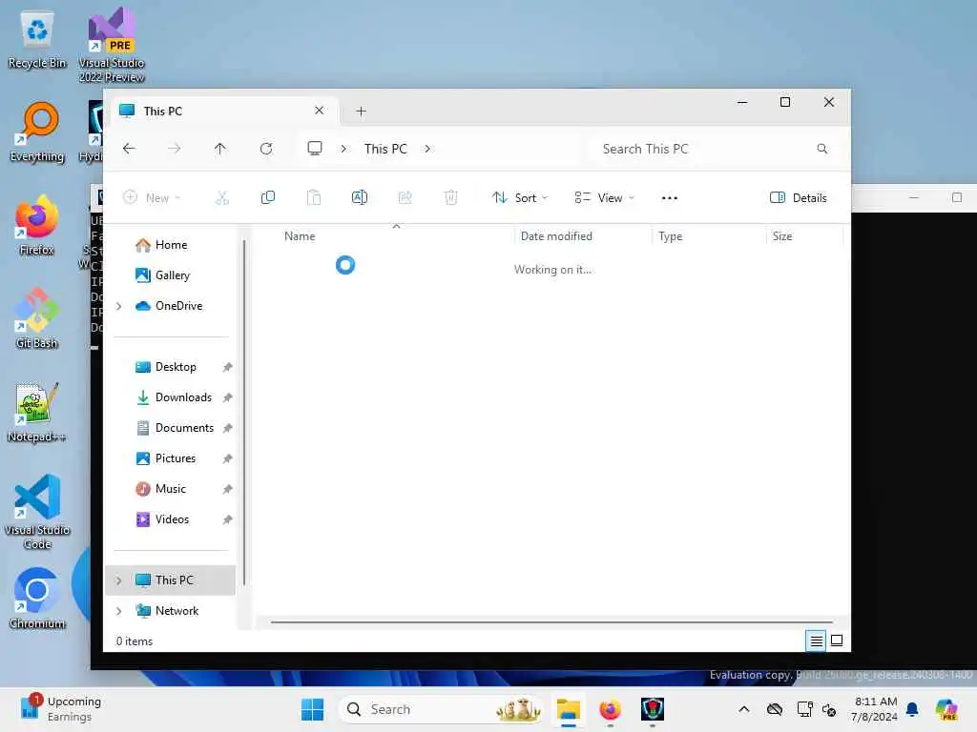Show hidden system tray icons

[x=744, y=709]
